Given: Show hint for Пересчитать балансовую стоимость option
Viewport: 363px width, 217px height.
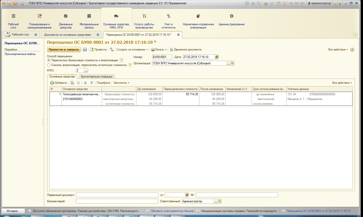Looking at the screenshot, I should 121,60.
